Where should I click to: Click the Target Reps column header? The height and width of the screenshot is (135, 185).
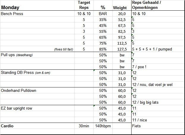[x=83, y=5]
